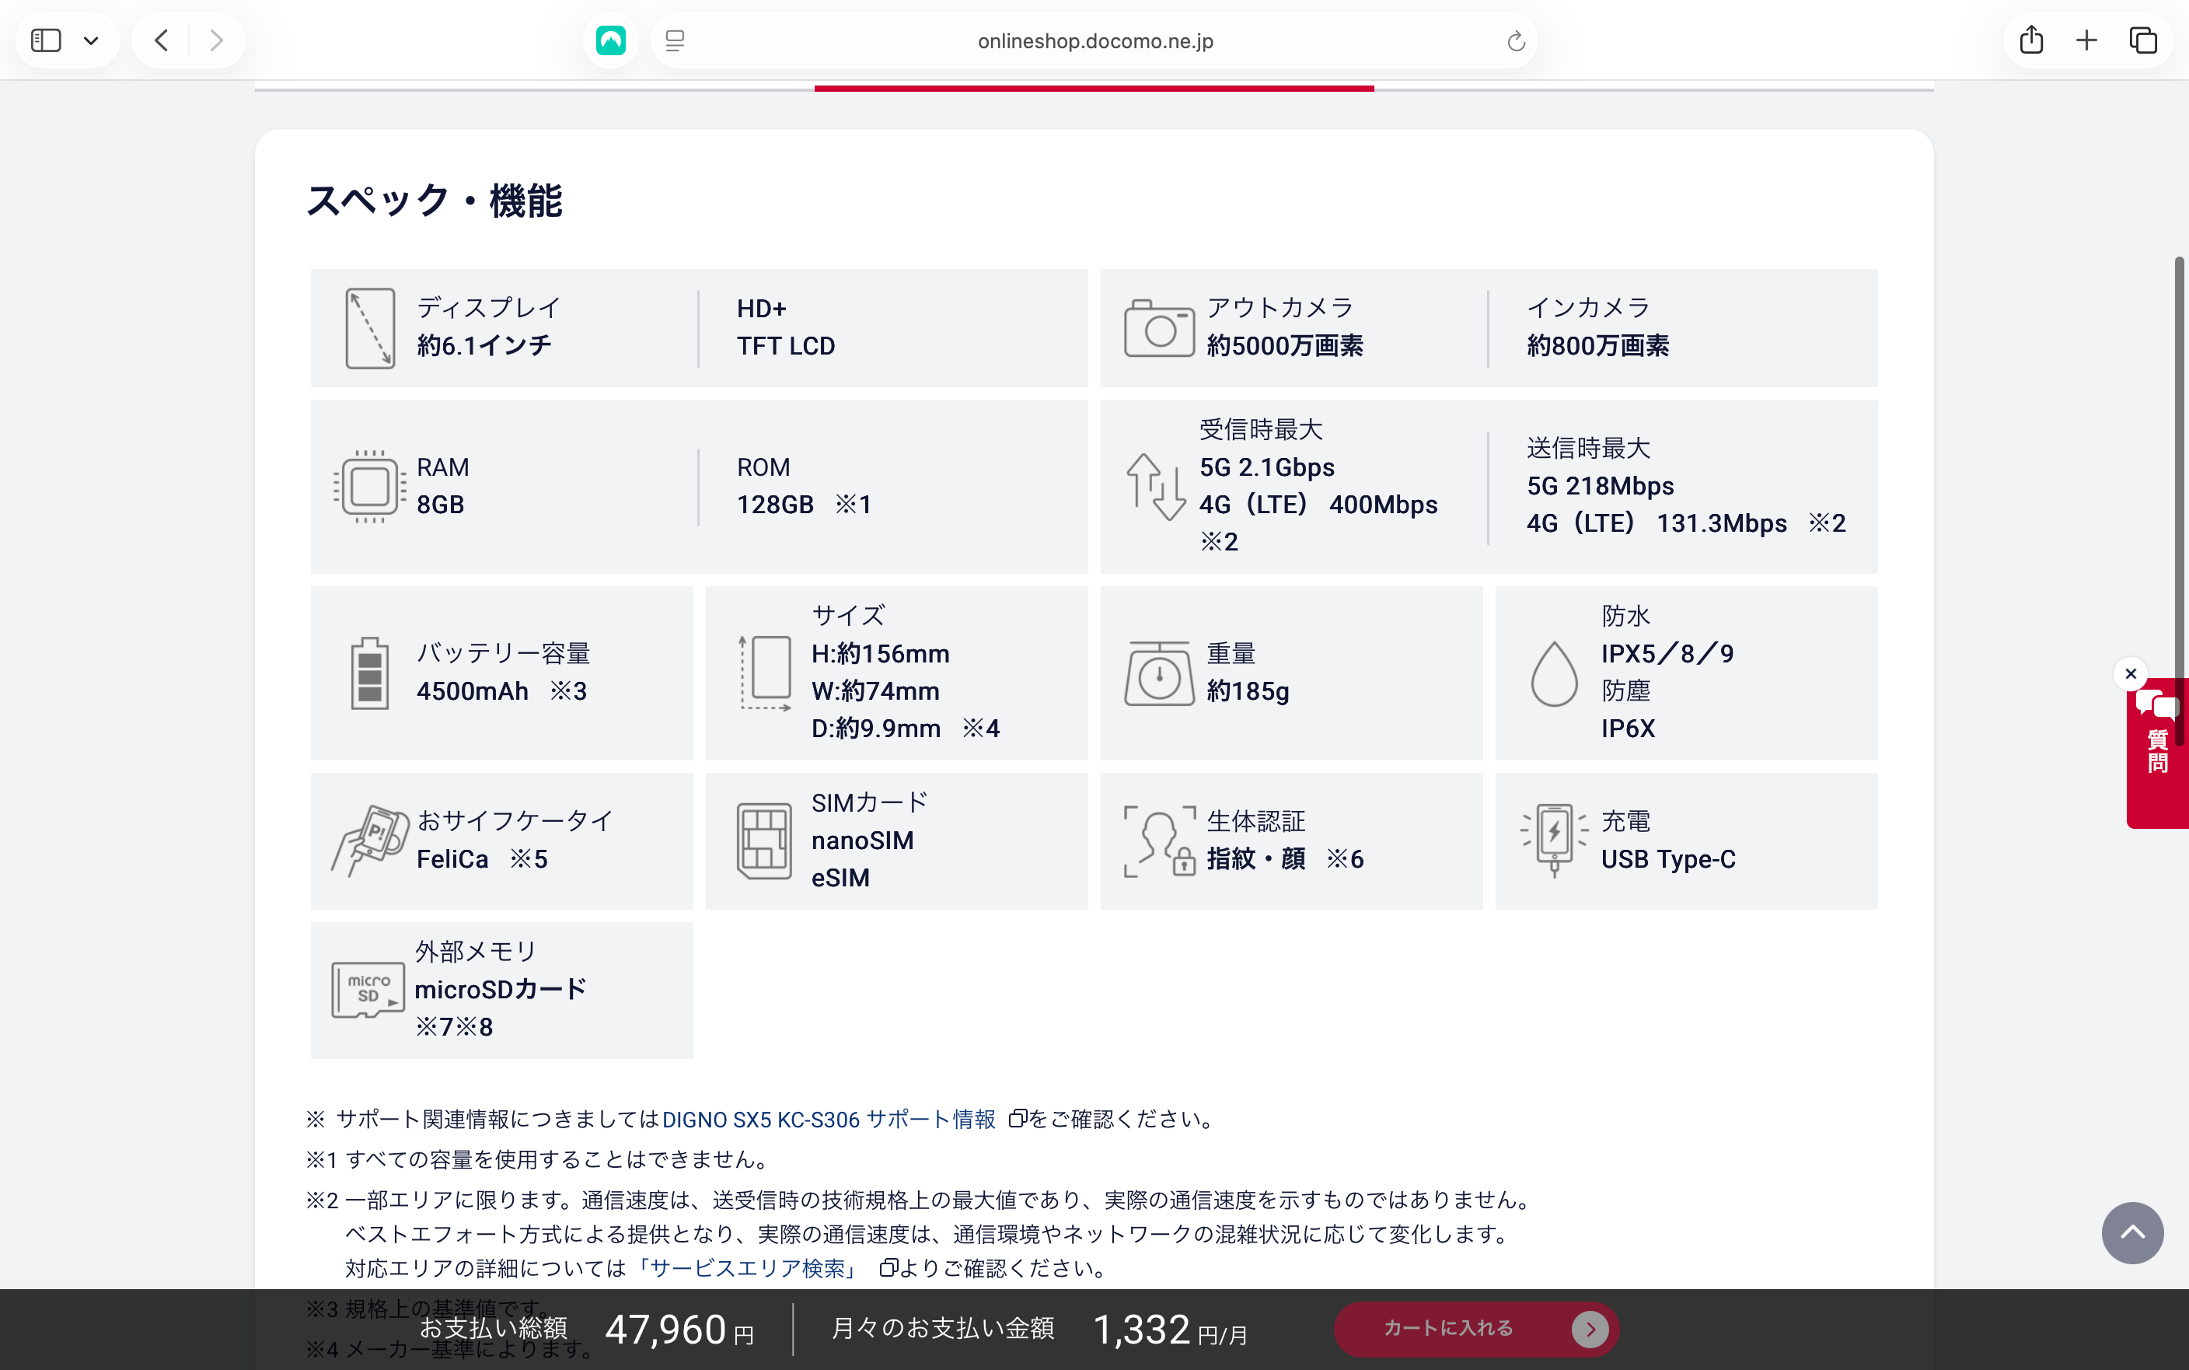Open the Share menu
The width and height of the screenshot is (2189, 1370).
click(x=2031, y=40)
